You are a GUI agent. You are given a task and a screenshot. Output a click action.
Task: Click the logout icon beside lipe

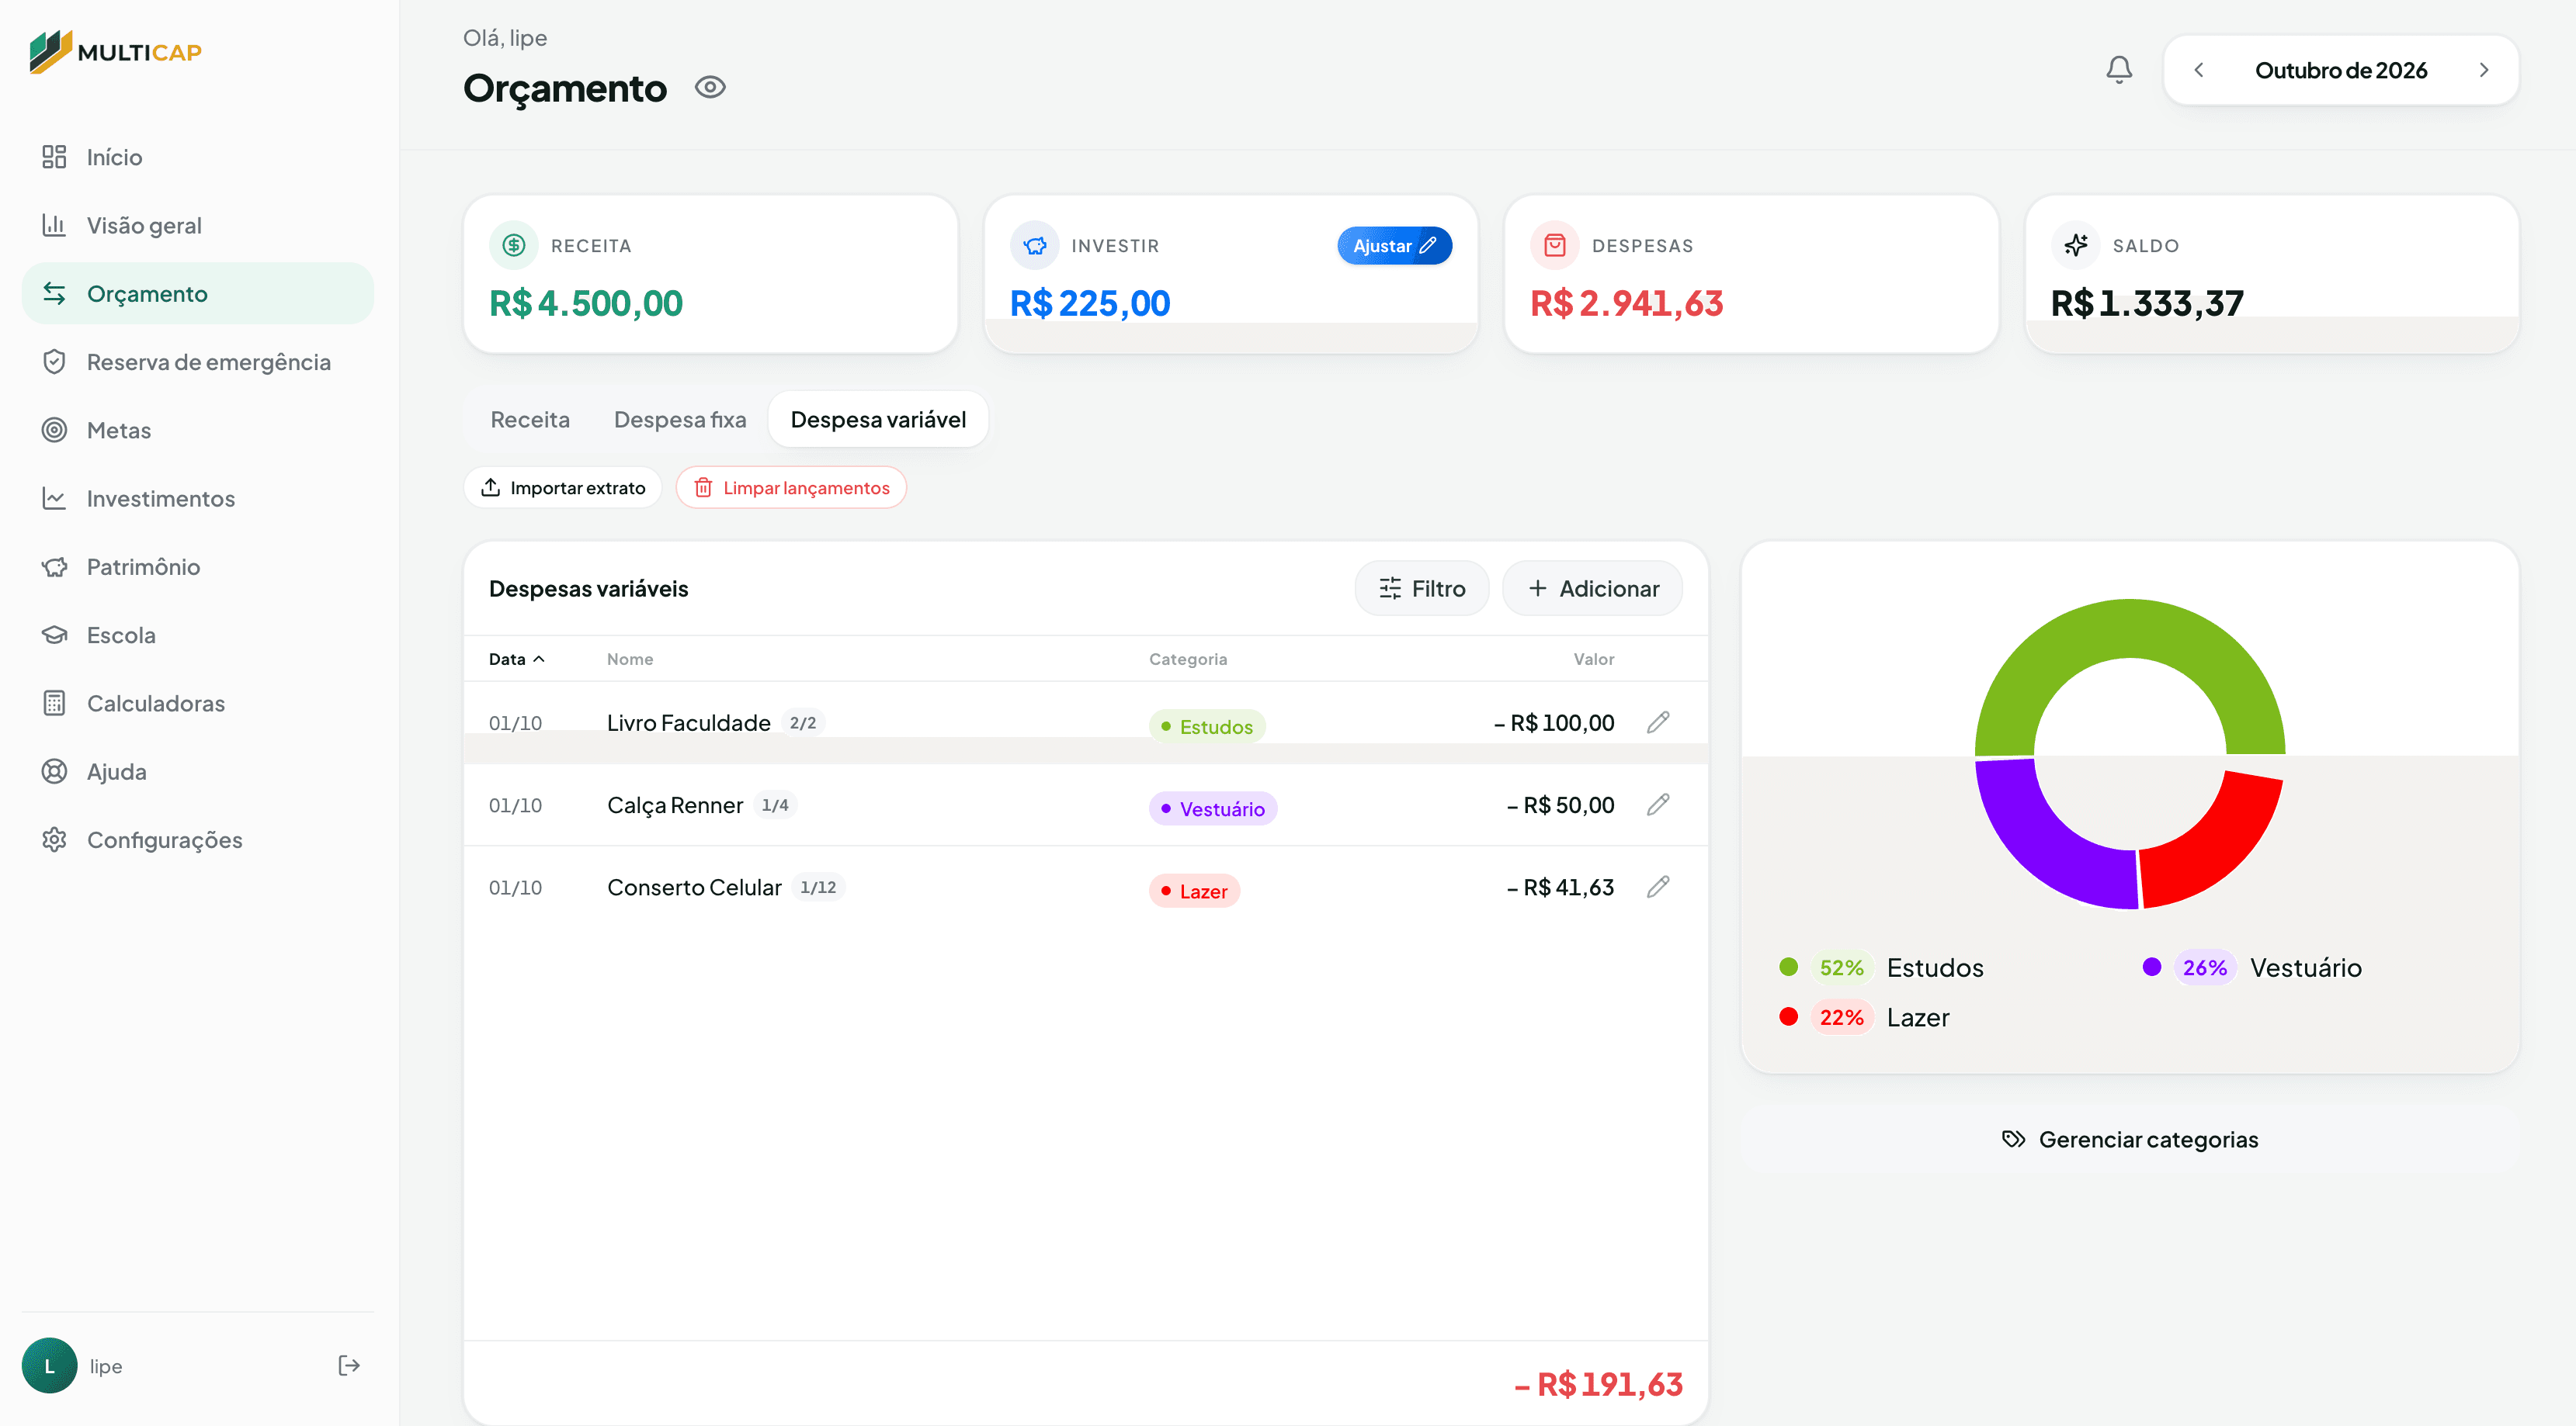click(x=348, y=1365)
